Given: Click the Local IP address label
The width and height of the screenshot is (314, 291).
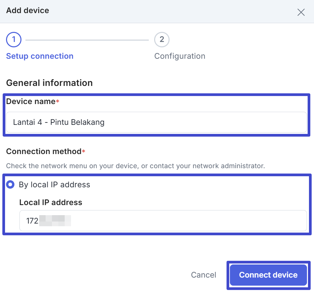Looking at the screenshot, I should (x=51, y=202).
